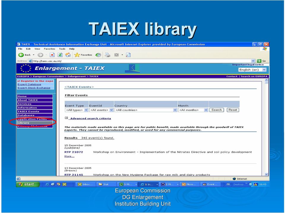Open the File menu
This screenshot has height=213, width=285.
[20, 49]
